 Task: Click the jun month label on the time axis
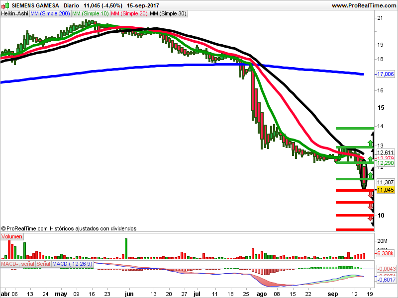click(x=129, y=294)
